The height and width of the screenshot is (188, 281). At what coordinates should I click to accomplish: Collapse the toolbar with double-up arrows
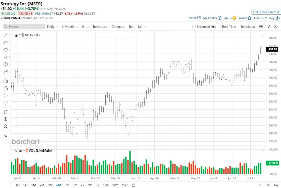pos(269,27)
